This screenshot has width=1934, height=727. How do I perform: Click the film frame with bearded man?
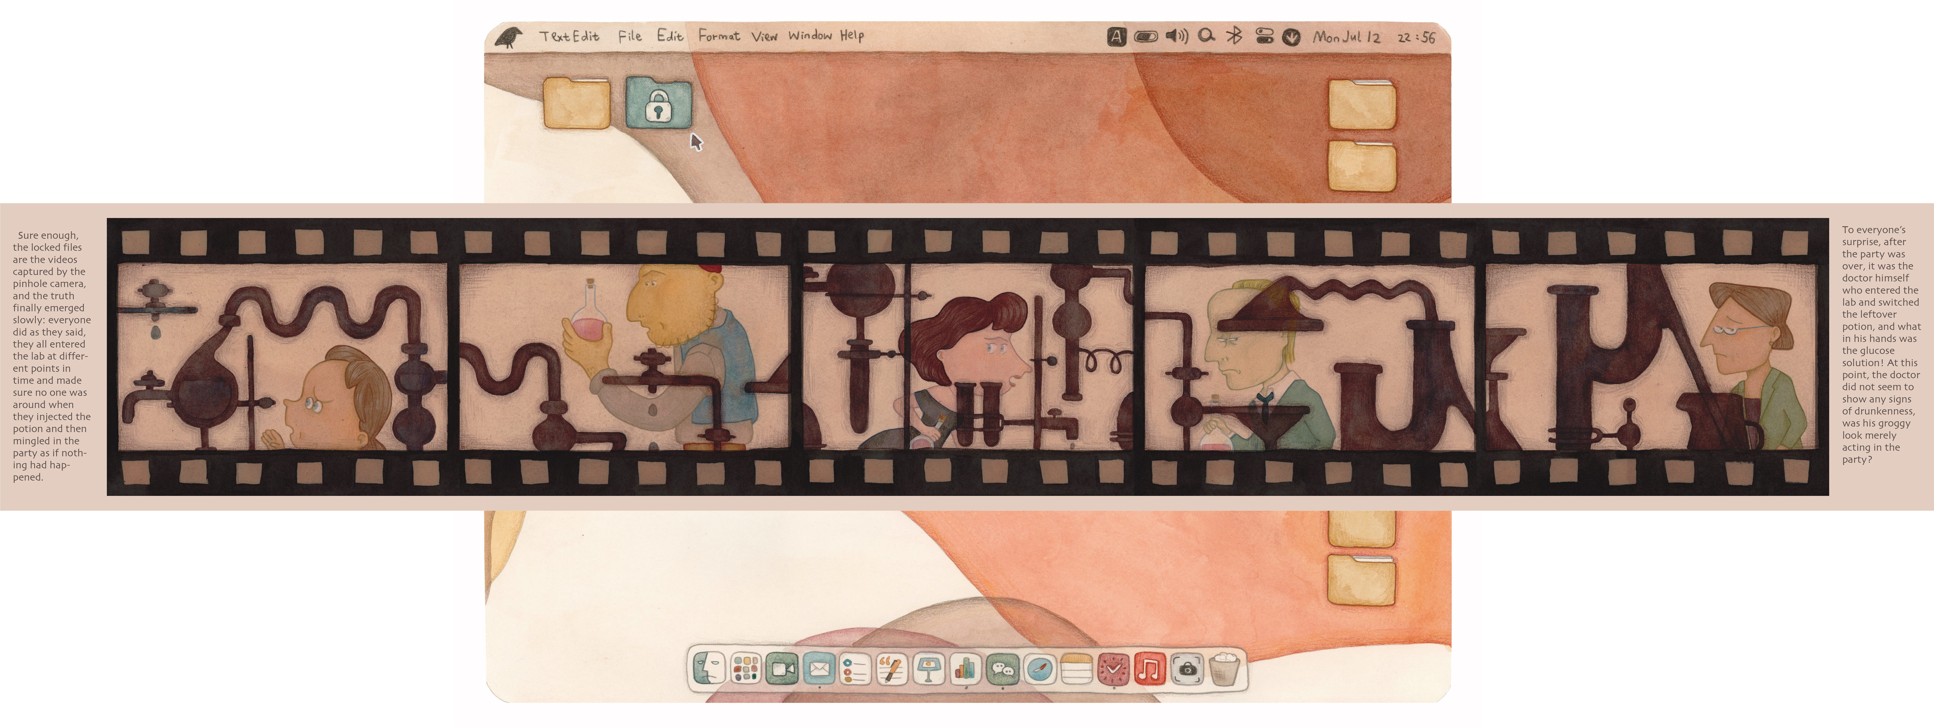[x=625, y=356]
